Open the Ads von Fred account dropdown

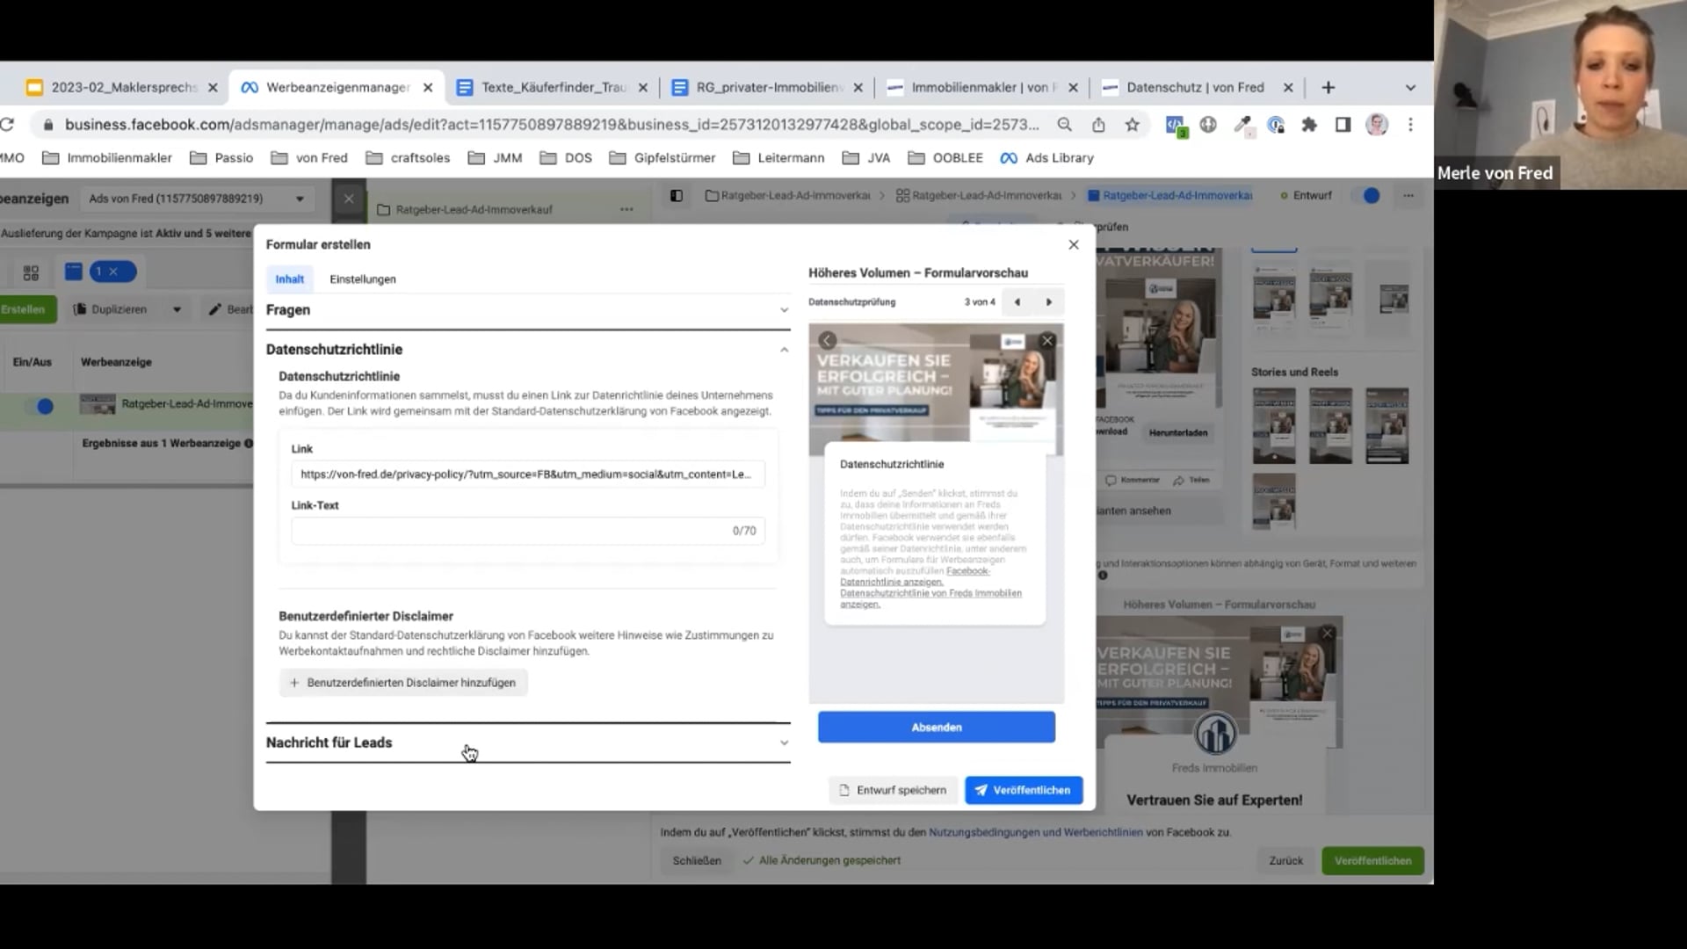196,199
